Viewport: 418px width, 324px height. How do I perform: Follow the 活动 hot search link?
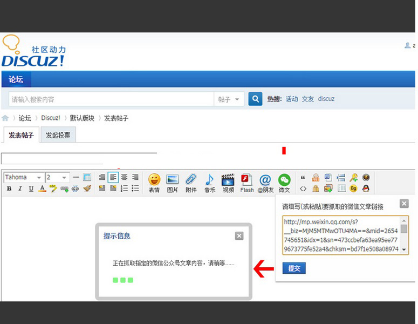pyautogui.click(x=292, y=99)
